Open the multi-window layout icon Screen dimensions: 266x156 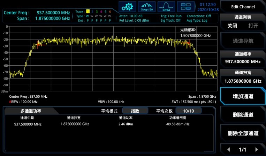coord(186,7)
